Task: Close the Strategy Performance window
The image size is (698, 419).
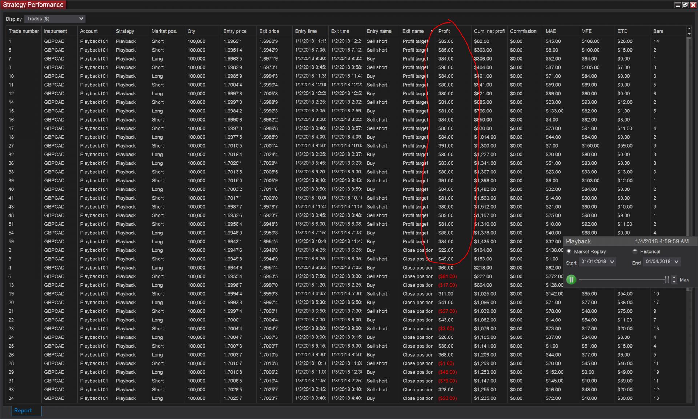Action: click(693, 5)
